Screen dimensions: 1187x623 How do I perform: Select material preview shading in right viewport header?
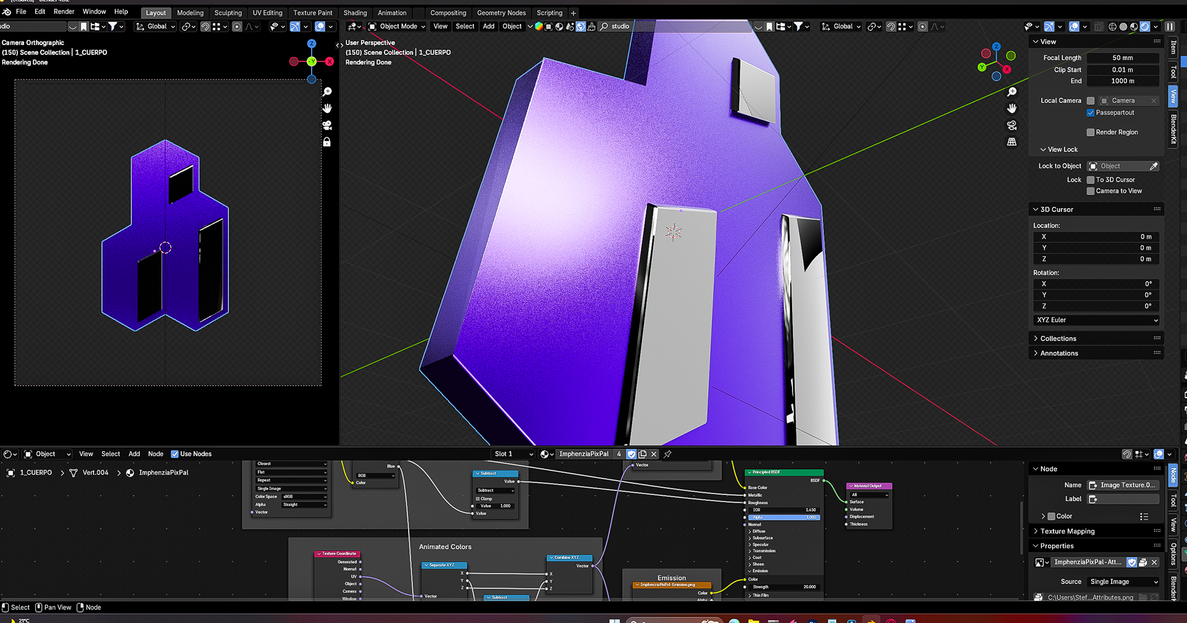1134,27
